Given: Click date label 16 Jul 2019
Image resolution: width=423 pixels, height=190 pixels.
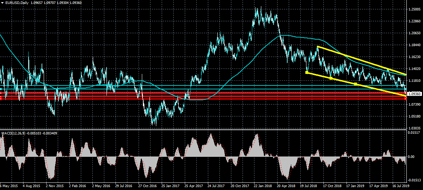Looking at the screenshot, I should 402,186.
